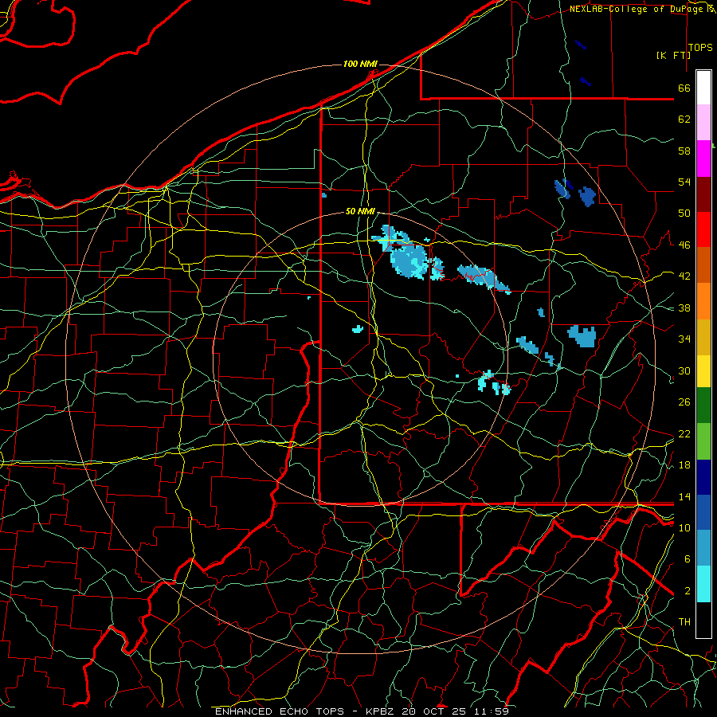Click the "ENHANCED ECHO TOPS" title text
Image resolution: width=717 pixels, height=717 pixels.
tap(280, 711)
